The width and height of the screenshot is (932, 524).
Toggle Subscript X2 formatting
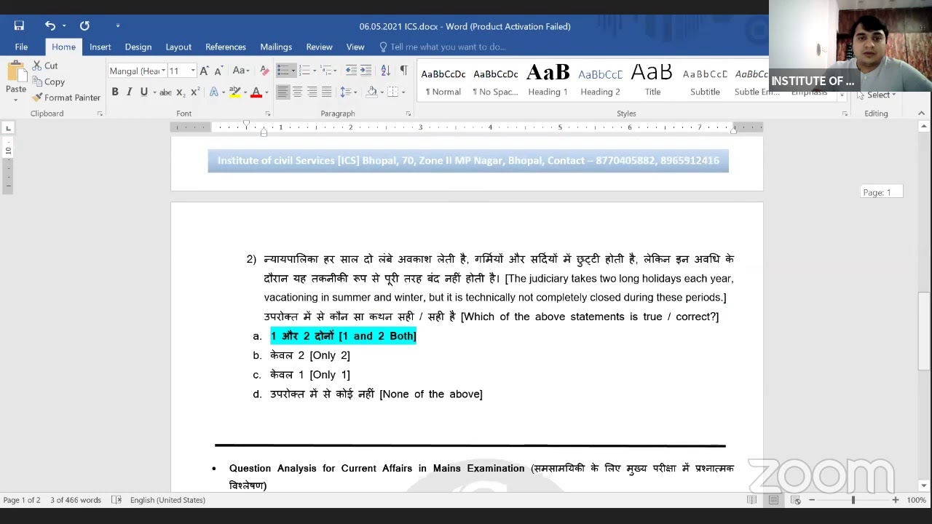[180, 92]
